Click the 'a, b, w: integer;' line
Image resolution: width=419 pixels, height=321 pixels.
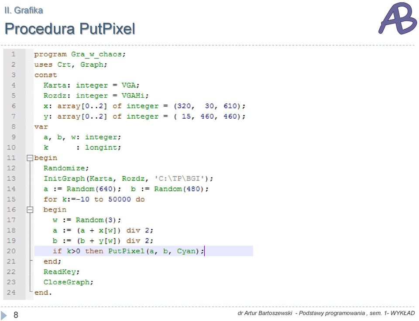click(82, 137)
